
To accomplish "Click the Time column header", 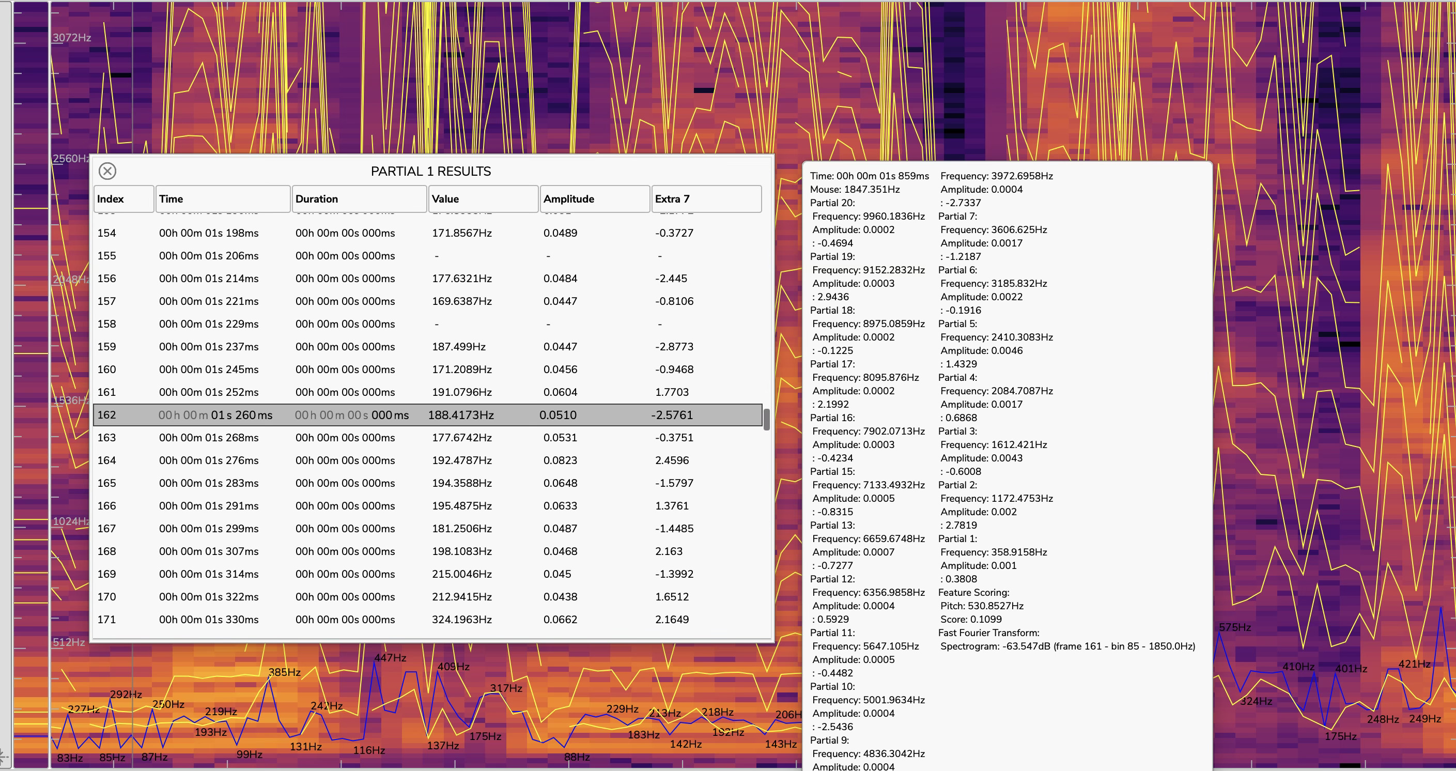I will pyautogui.click(x=223, y=199).
